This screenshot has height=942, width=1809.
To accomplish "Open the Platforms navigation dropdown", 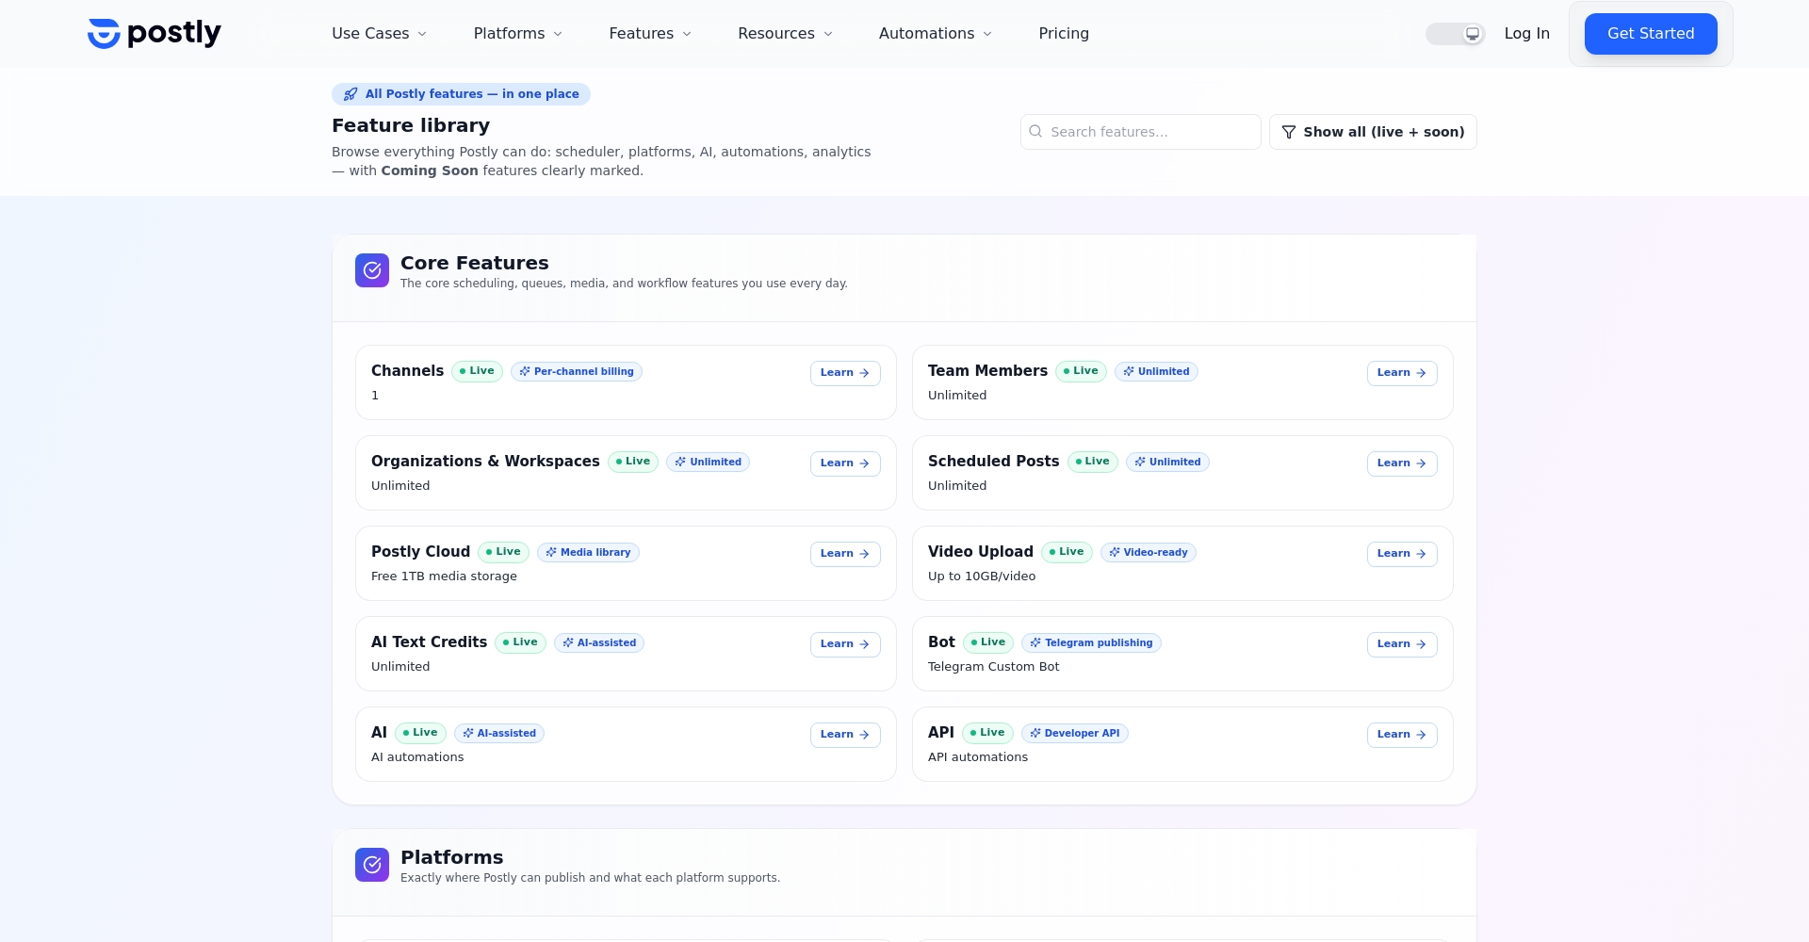I will (x=517, y=34).
